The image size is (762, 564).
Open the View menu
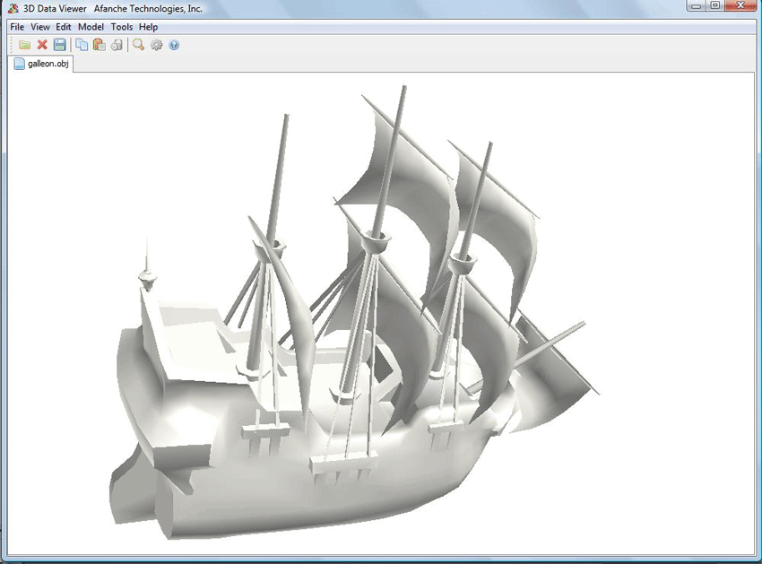pos(40,27)
